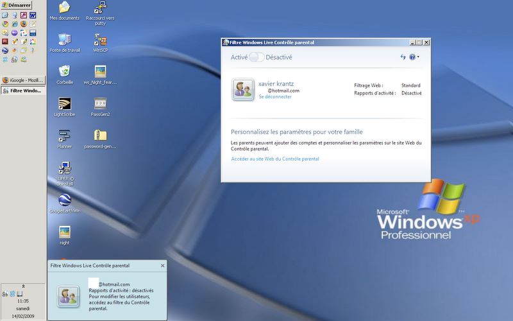Select the GoogleEarthWin desktop icon

pos(65,204)
